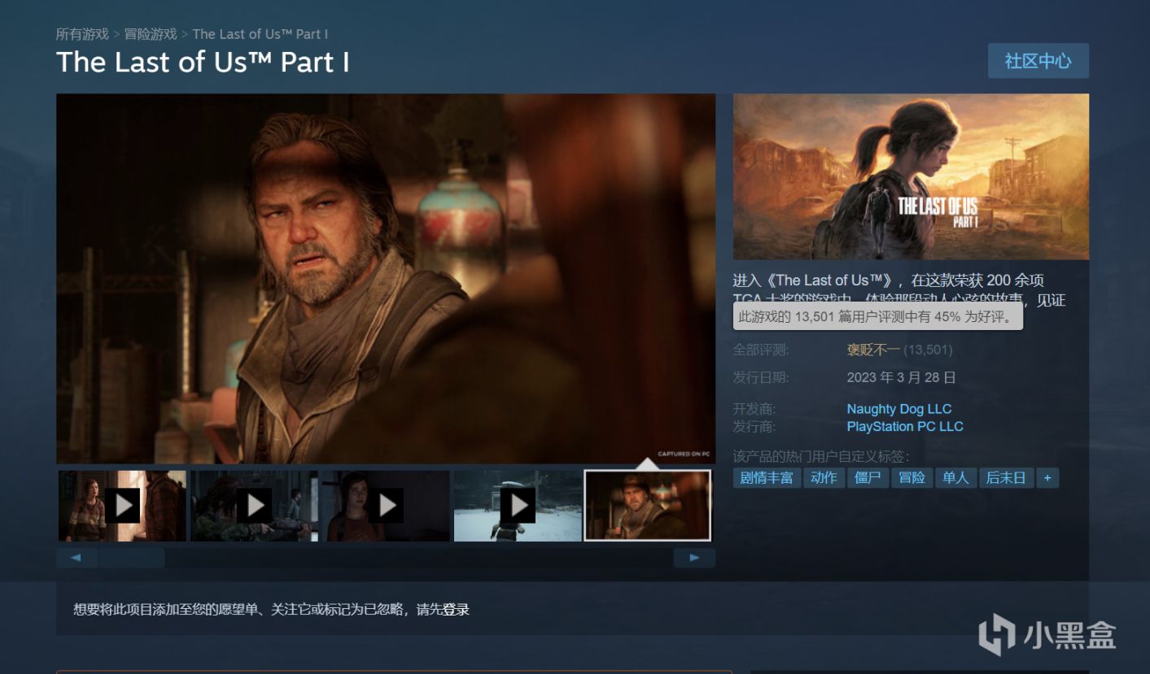Play third video thumbnail of Ellie close-up

386,506
